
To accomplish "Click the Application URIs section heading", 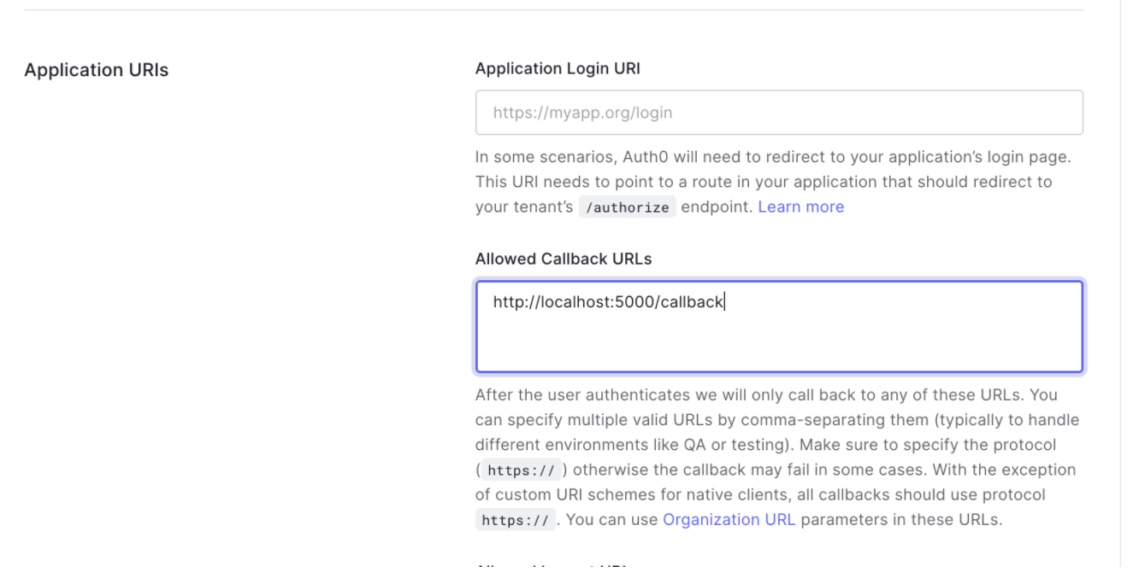I will pyautogui.click(x=97, y=71).
